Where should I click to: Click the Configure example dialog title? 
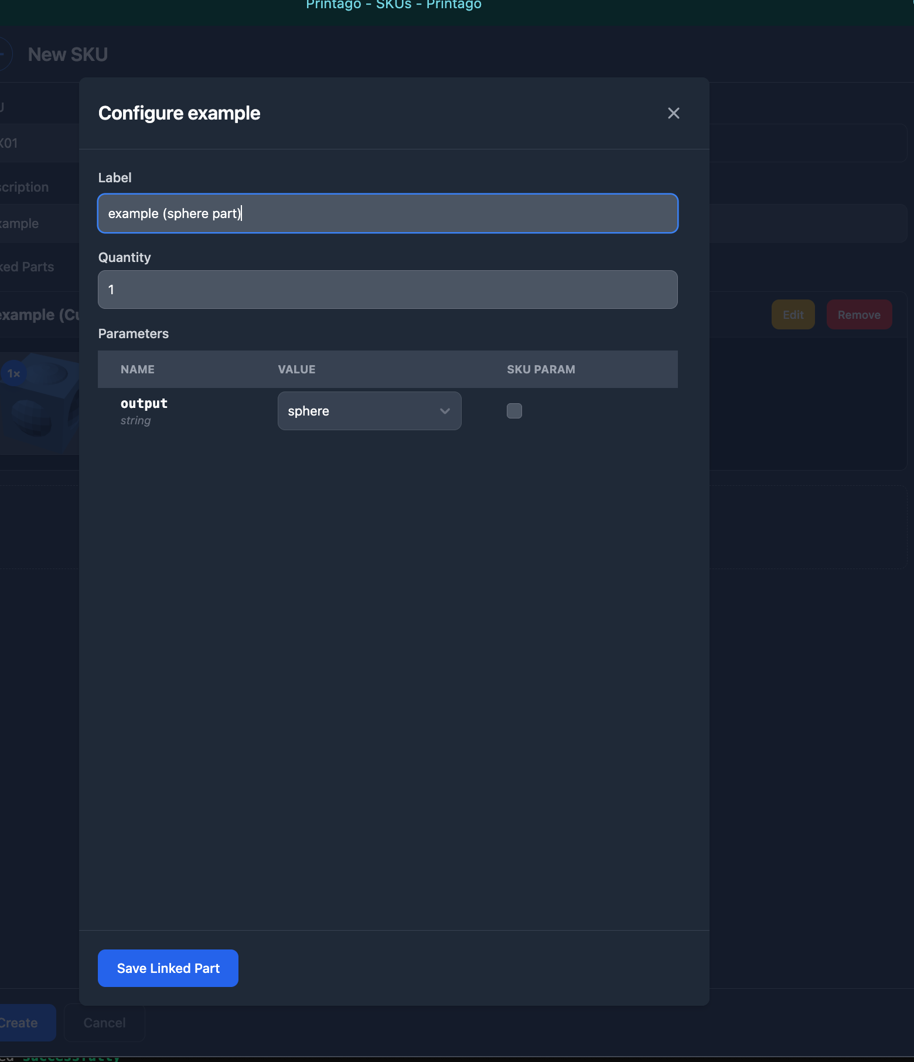point(179,113)
